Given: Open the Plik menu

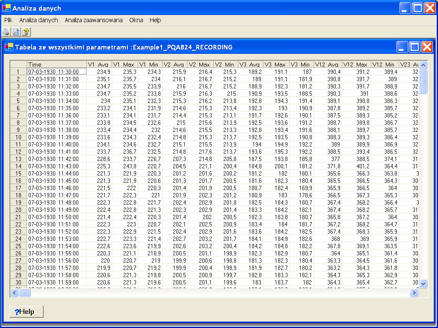Looking at the screenshot, I should tap(8, 20).
